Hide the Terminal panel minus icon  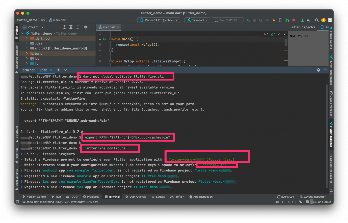point(325,70)
